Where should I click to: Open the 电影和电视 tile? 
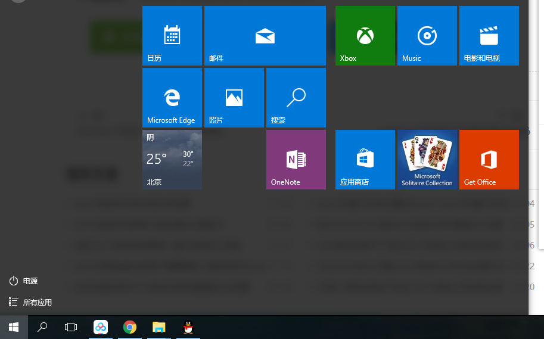pos(489,35)
